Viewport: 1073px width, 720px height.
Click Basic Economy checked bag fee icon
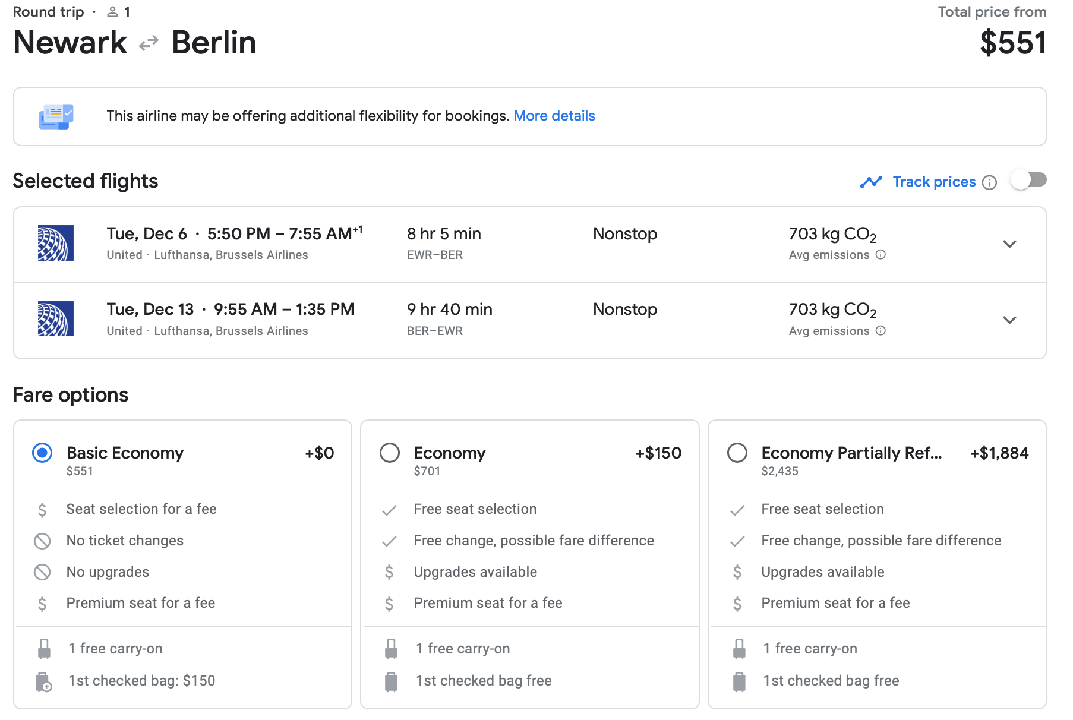[x=44, y=681]
